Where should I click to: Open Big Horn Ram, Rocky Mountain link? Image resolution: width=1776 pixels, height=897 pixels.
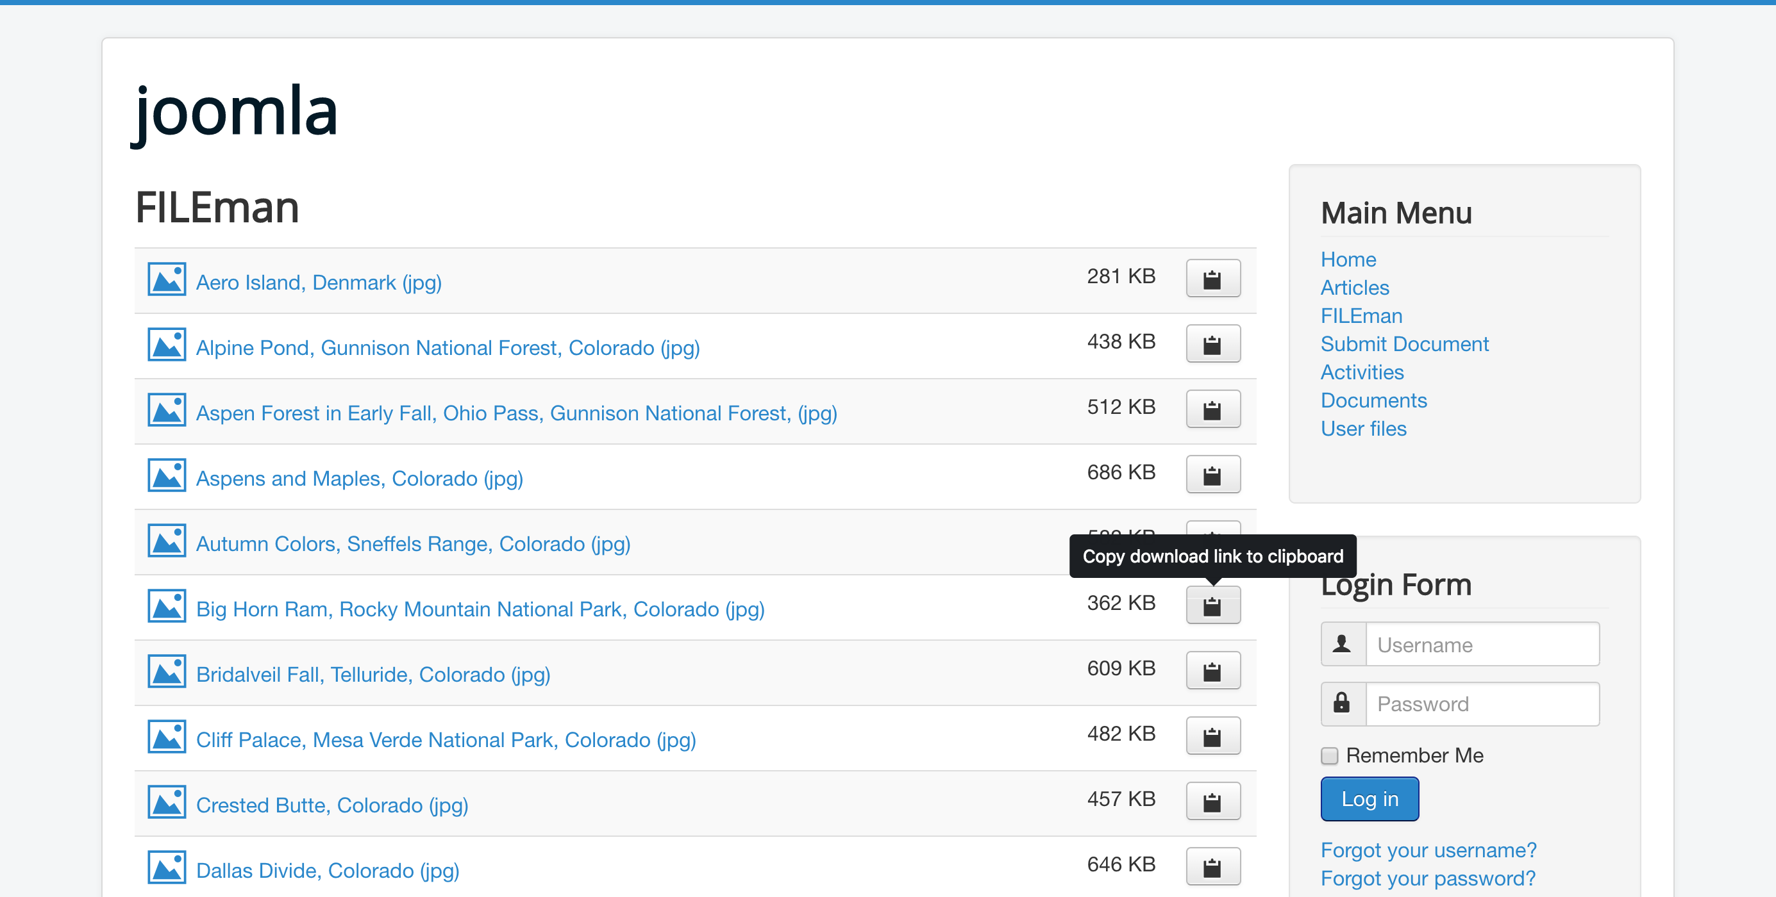click(x=480, y=610)
